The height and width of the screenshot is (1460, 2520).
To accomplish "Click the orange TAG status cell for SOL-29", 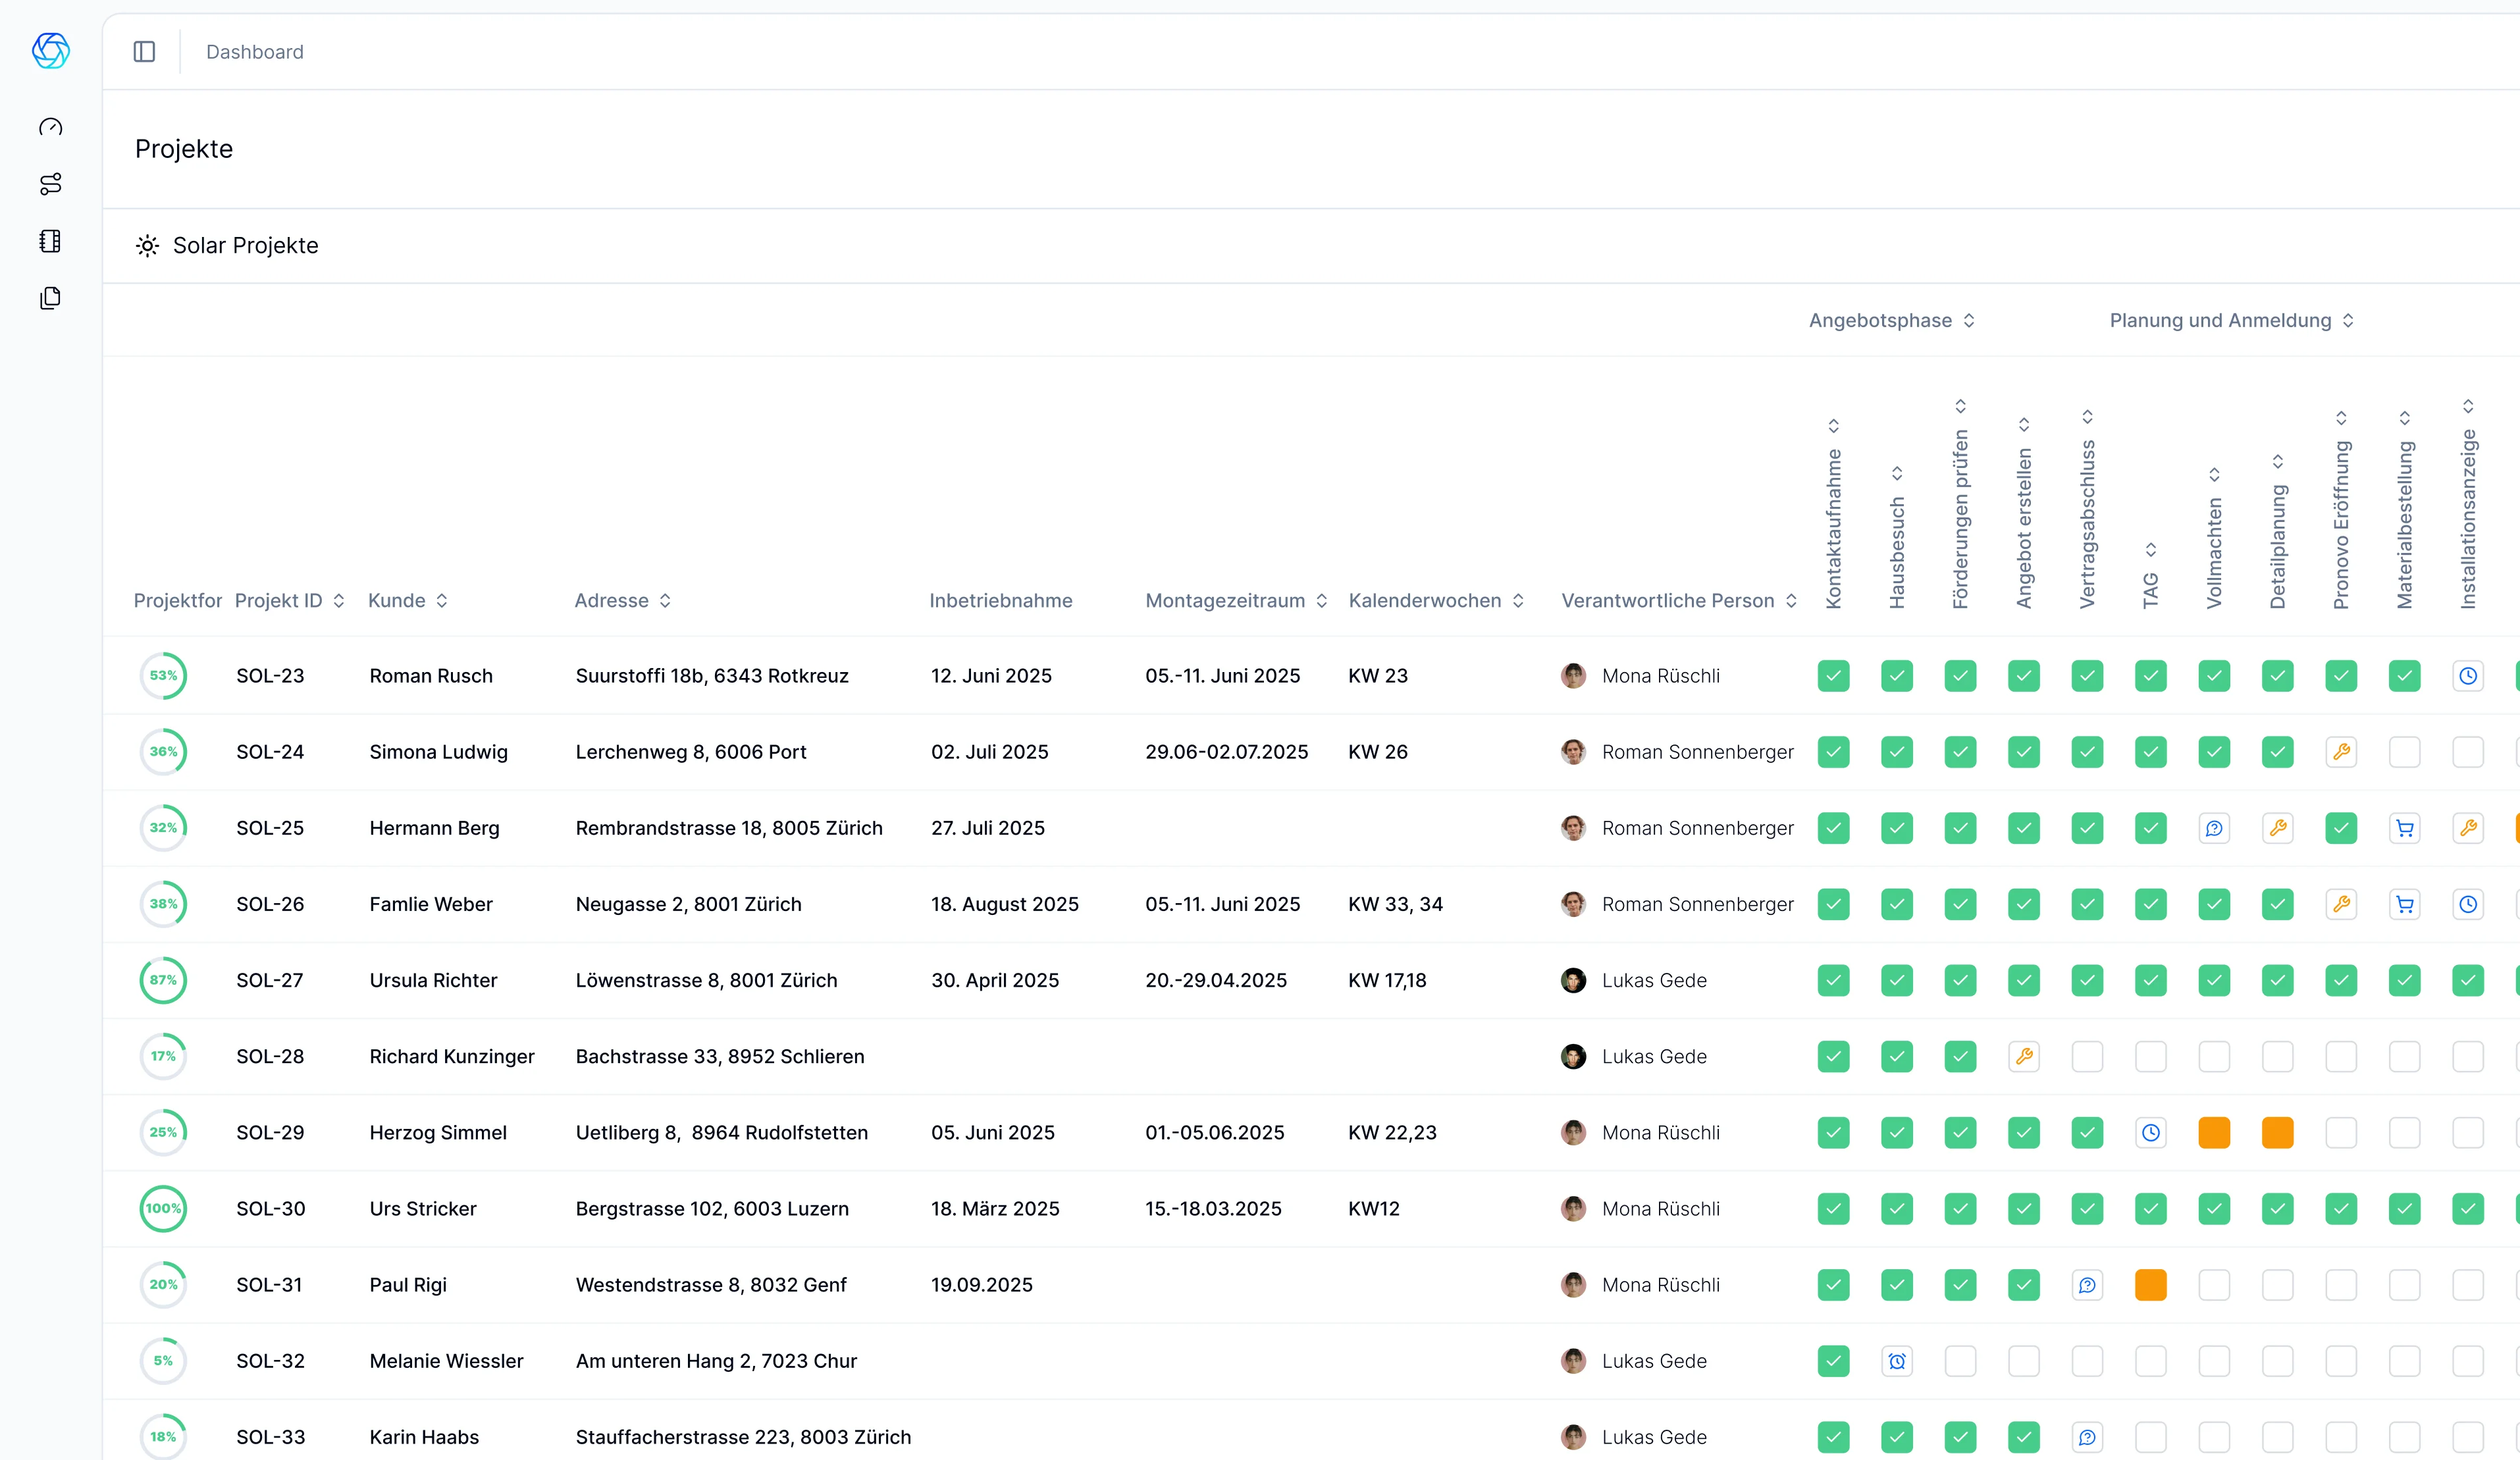I will pyautogui.click(x=2214, y=1132).
